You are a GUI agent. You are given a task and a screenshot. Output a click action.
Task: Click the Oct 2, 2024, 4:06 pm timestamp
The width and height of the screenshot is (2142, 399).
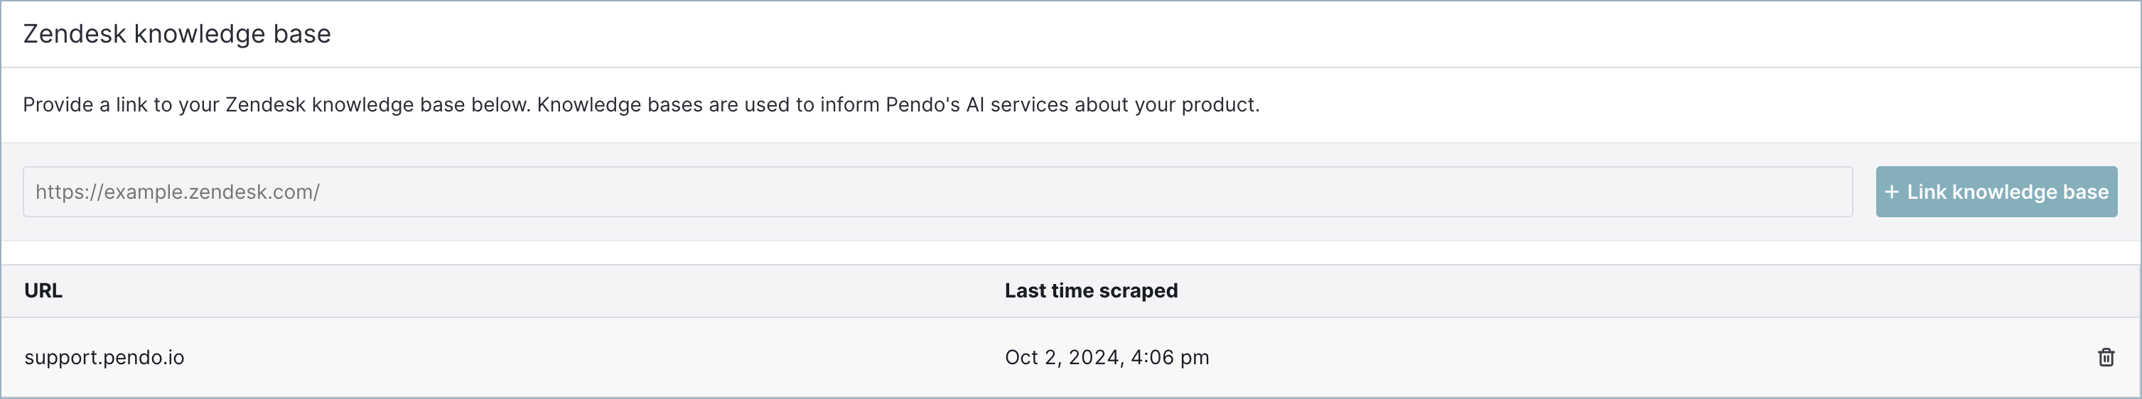[x=1107, y=357]
